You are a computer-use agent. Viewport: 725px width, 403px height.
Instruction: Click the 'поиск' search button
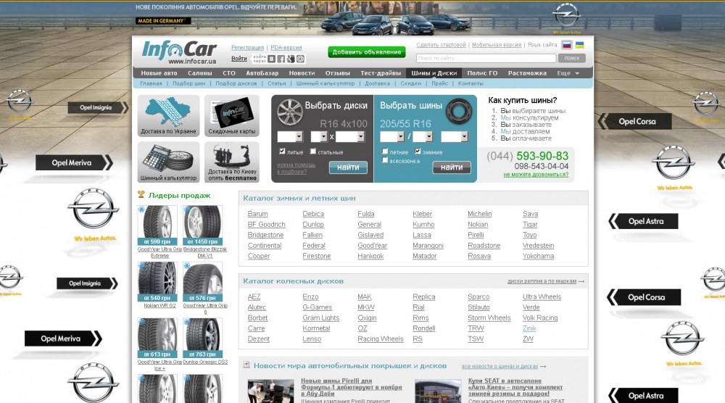(x=572, y=58)
